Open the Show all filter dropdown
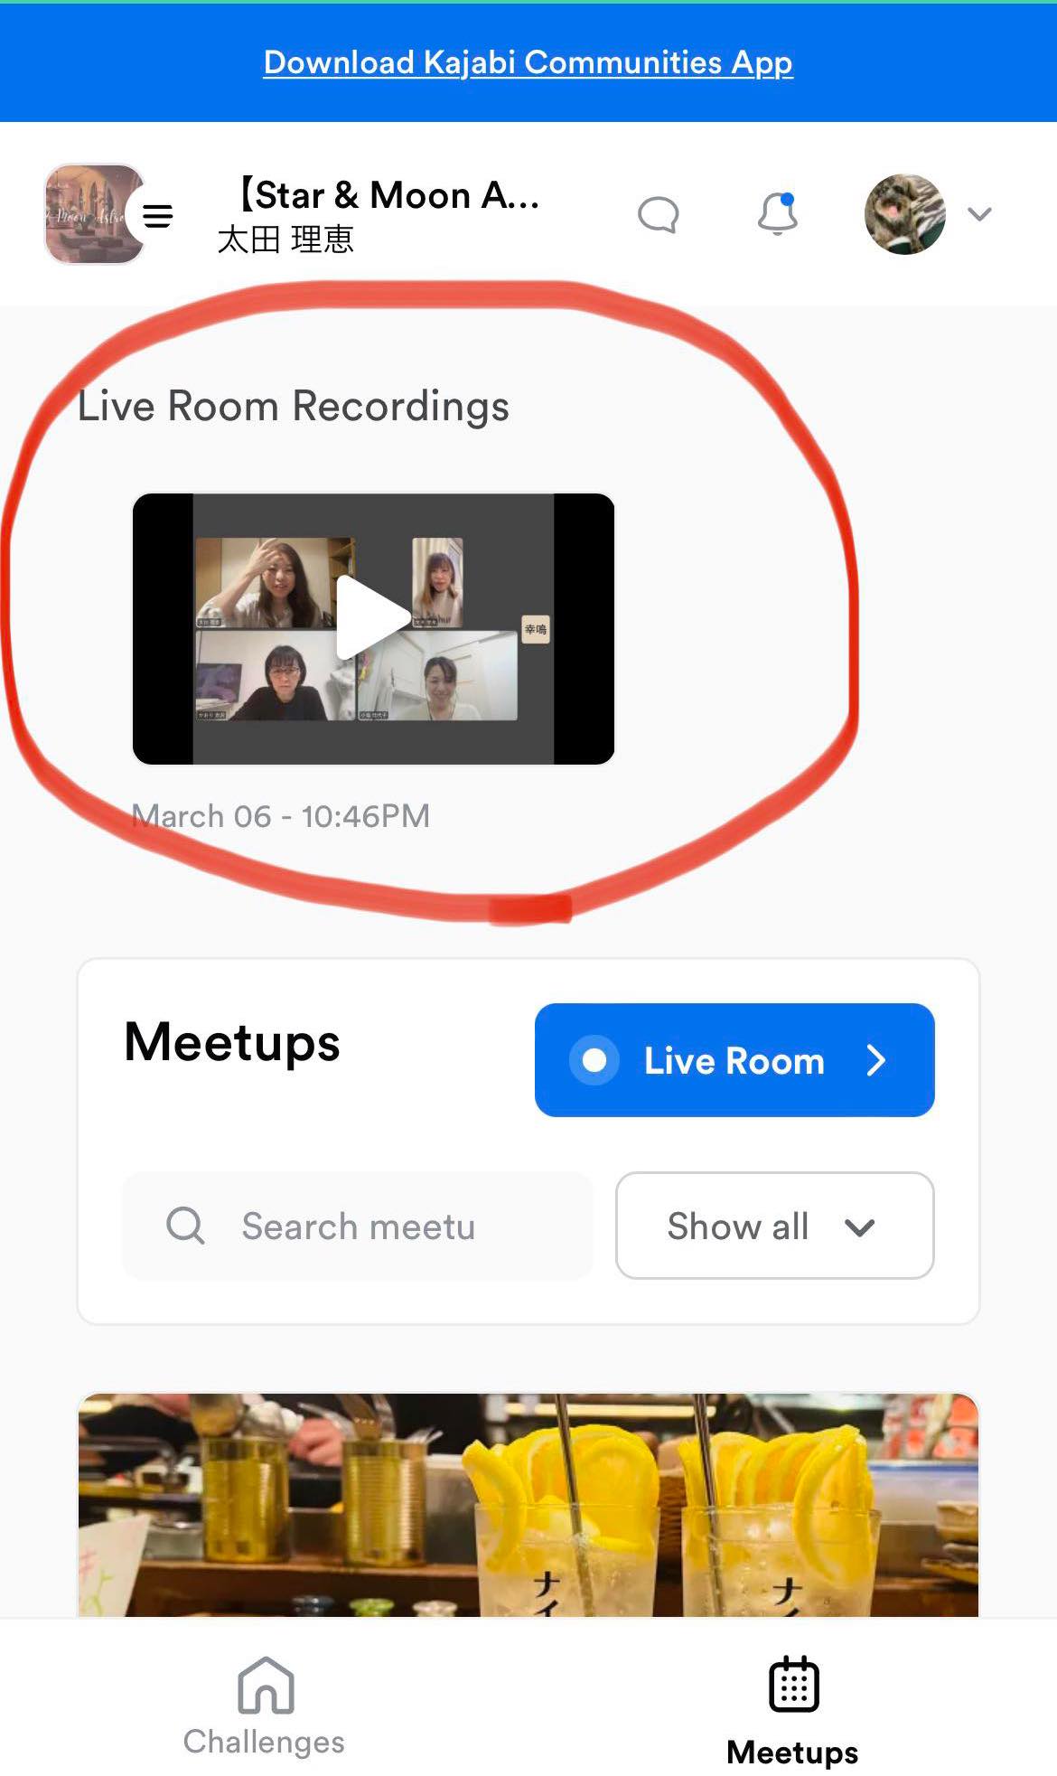This screenshot has height=1776, width=1057. pyautogui.click(x=774, y=1226)
